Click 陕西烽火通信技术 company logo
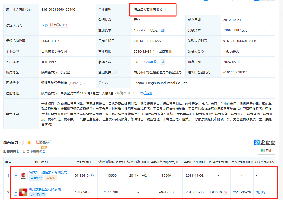Viewport: 283px width, 200px height. point(23,175)
